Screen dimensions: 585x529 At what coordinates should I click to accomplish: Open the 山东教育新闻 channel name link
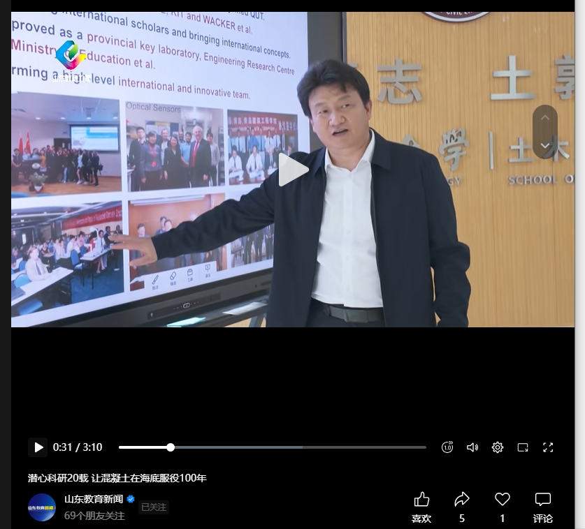(x=94, y=499)
